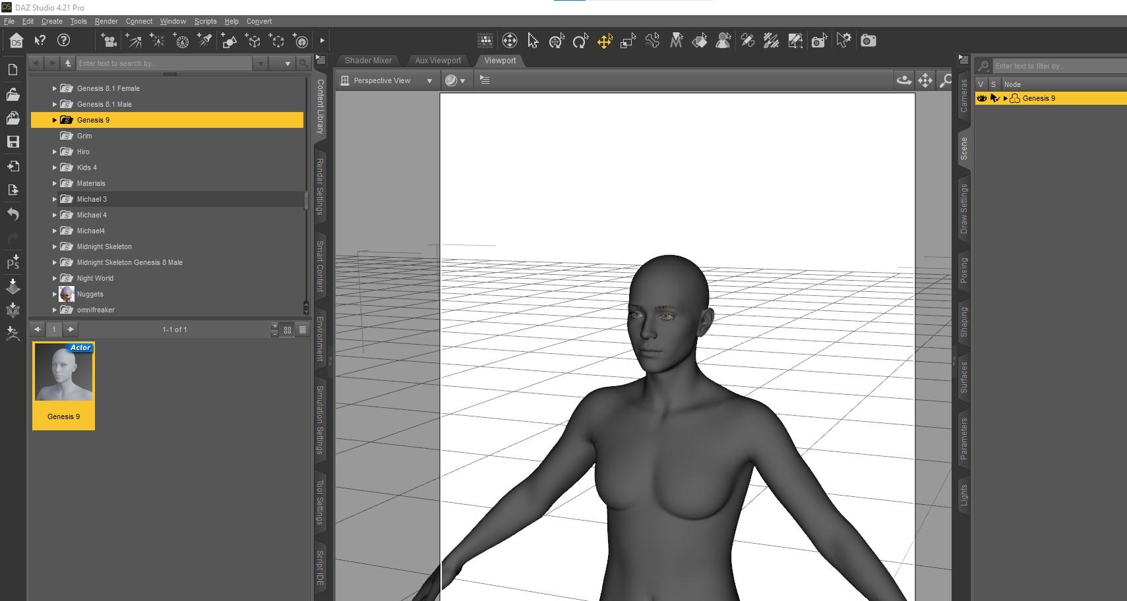1127x601 pixels.
Task: Create a new primitive
Action: pyautogui.click(x=229, y=41)
